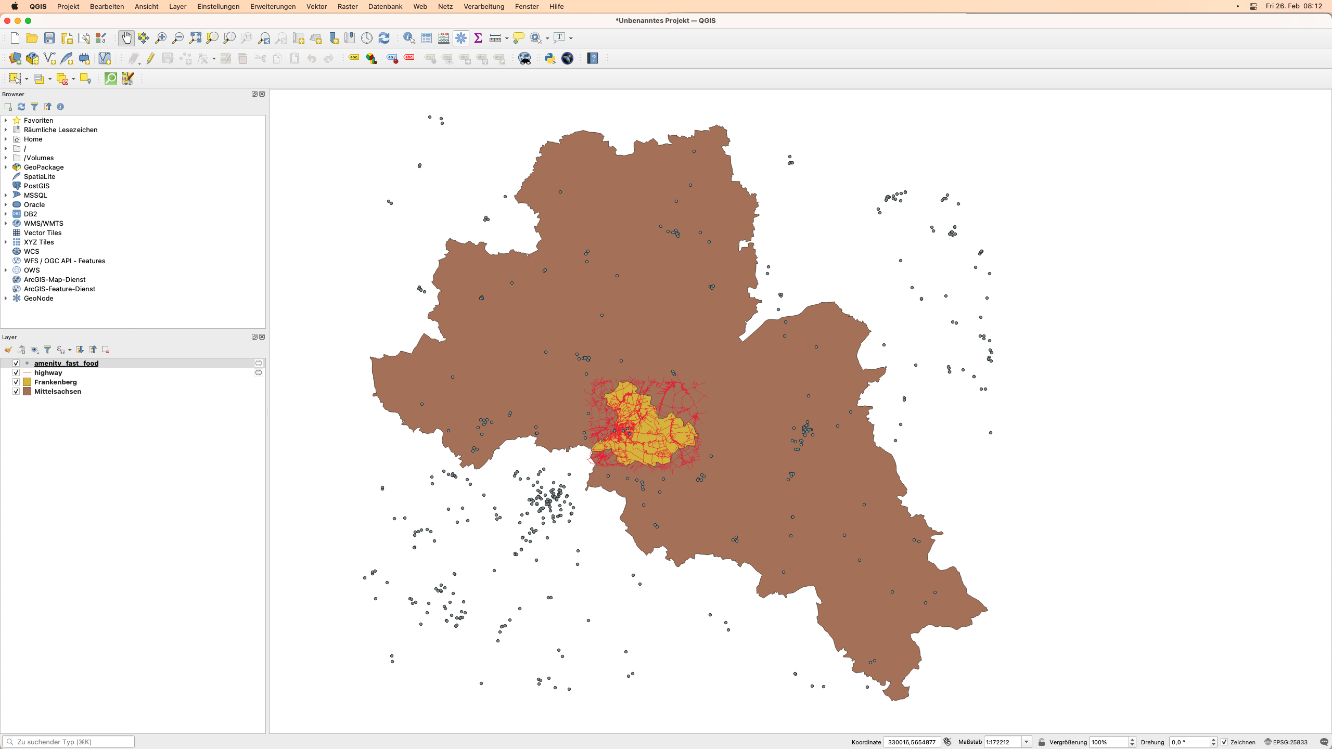This screenshot has width=1332, height=749.
Task: Open the Processing Toolbox gear icon
Action: point(461,38)
